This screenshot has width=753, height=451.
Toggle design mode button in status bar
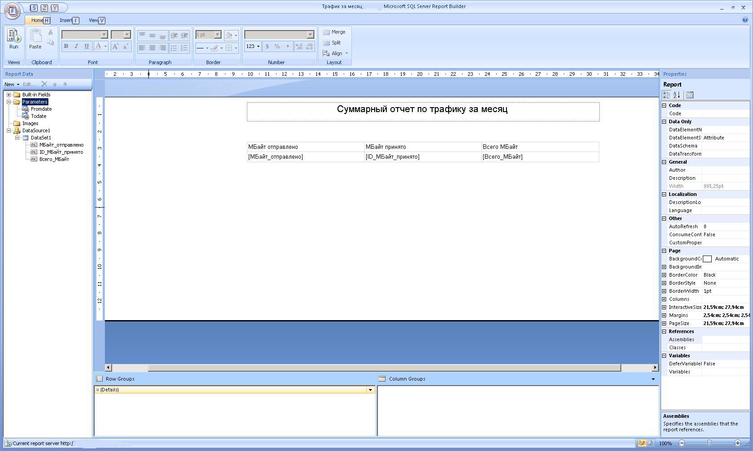(x=642, y=443)
